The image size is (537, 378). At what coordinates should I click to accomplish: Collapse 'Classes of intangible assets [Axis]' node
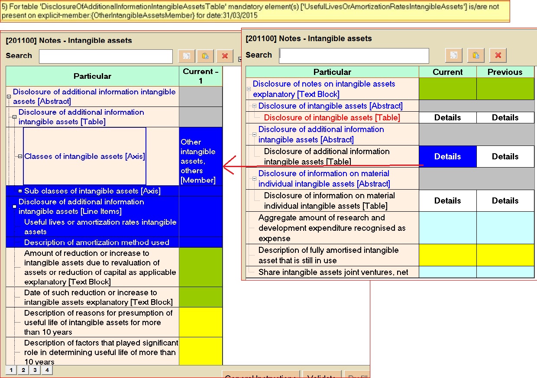(20, 156)
